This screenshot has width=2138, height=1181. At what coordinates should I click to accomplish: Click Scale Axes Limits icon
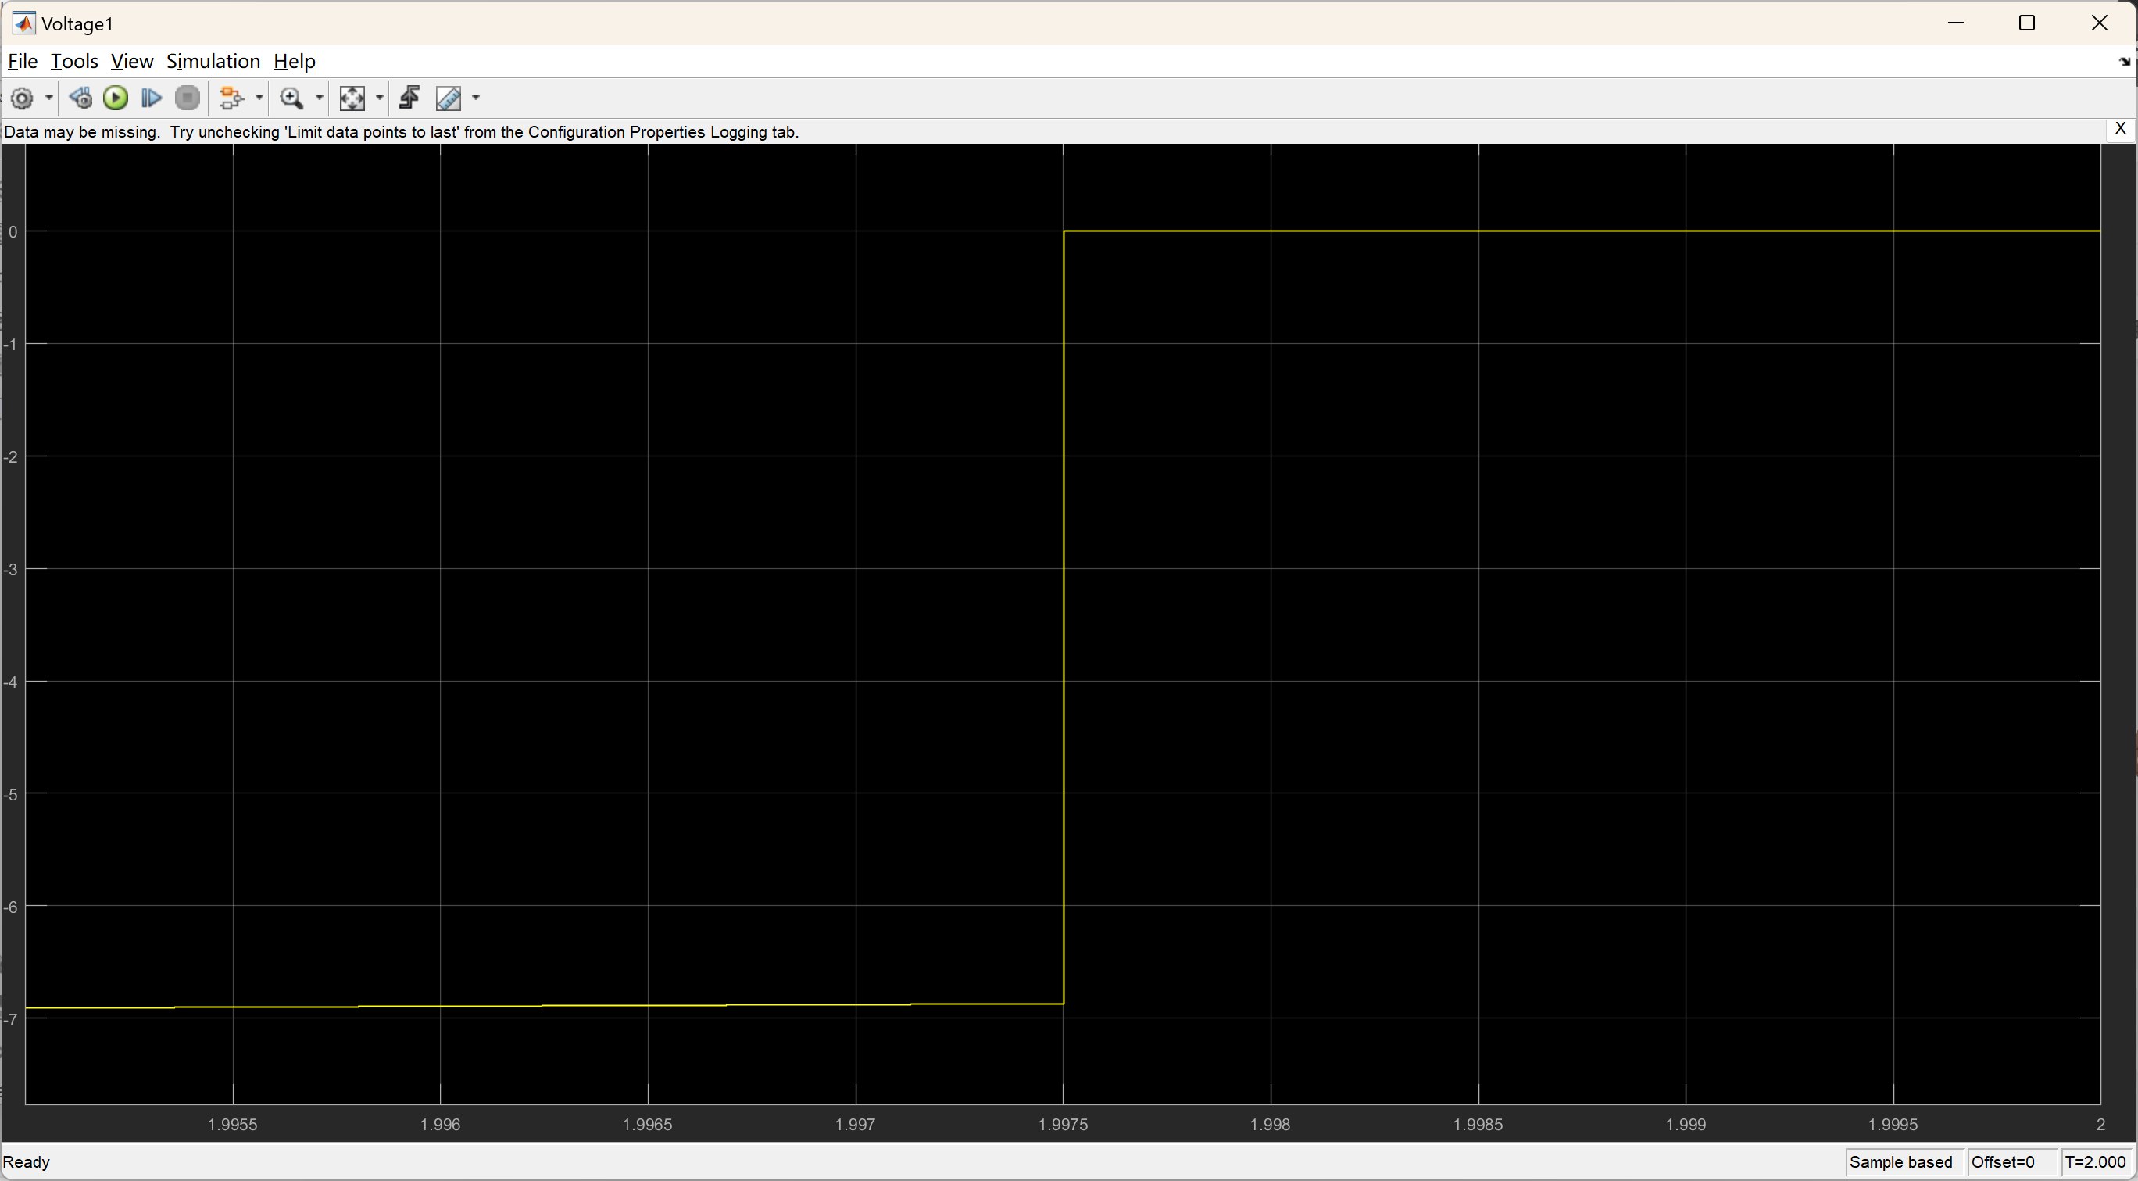pyautogui.click(x=352, y=98)
